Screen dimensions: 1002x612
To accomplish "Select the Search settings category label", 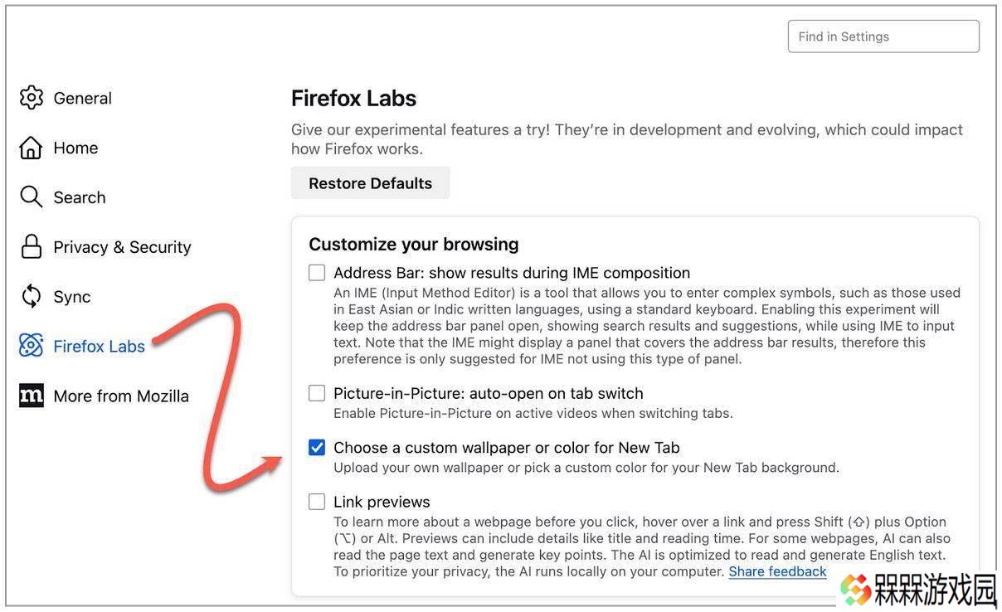I will click(80, 197).
